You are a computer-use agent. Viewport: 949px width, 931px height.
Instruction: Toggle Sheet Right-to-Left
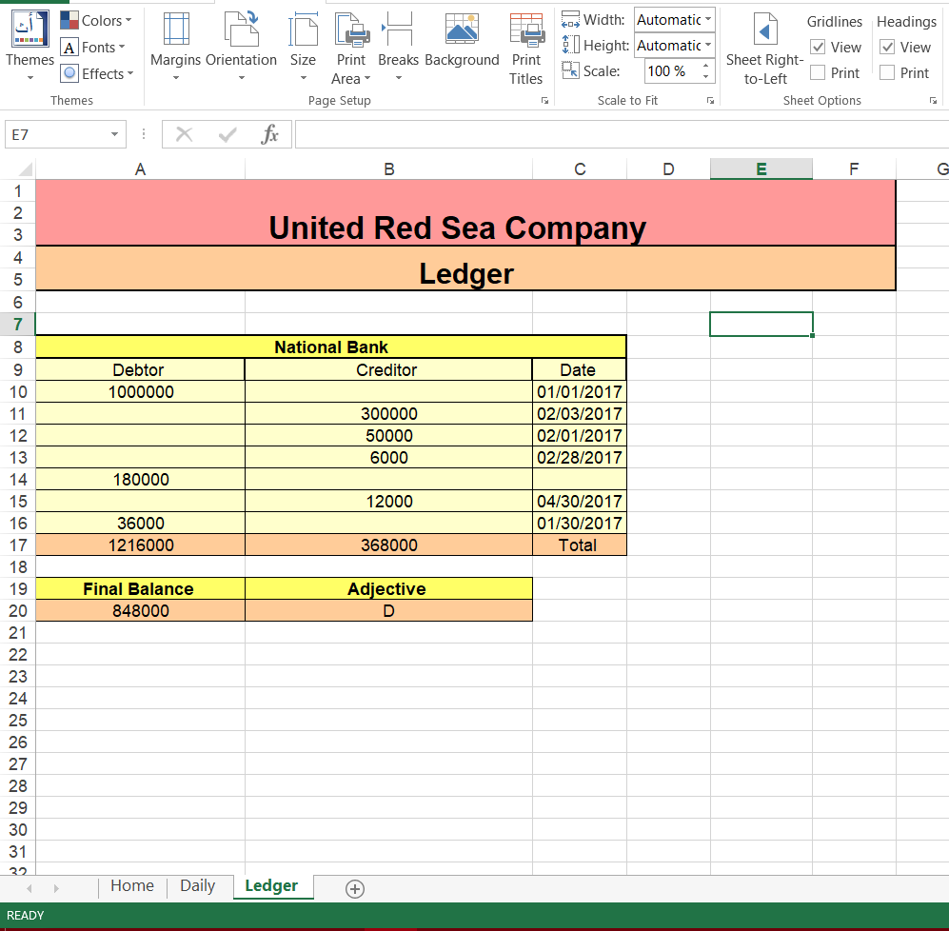pos(765,49)
